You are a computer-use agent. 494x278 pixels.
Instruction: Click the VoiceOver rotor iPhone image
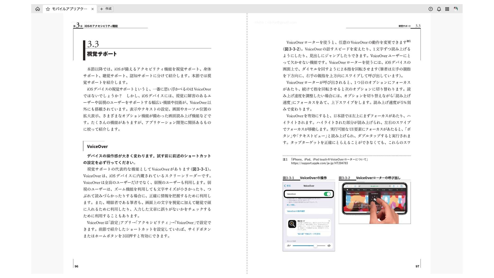pos(375,203)
